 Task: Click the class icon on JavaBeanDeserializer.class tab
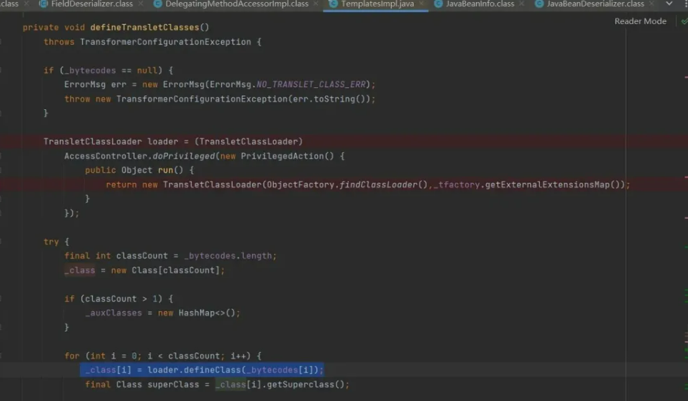539,4
